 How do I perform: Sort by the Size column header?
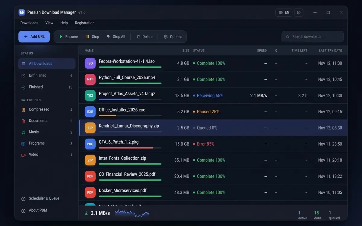[x=186, y=51]
